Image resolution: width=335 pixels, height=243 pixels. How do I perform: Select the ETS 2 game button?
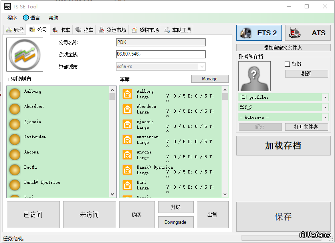(259, 33)
